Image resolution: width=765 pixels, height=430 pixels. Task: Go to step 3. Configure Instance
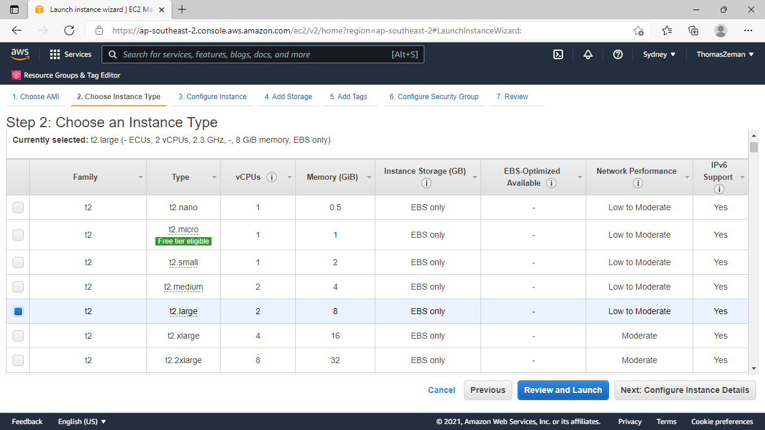[x=212, y=97]
